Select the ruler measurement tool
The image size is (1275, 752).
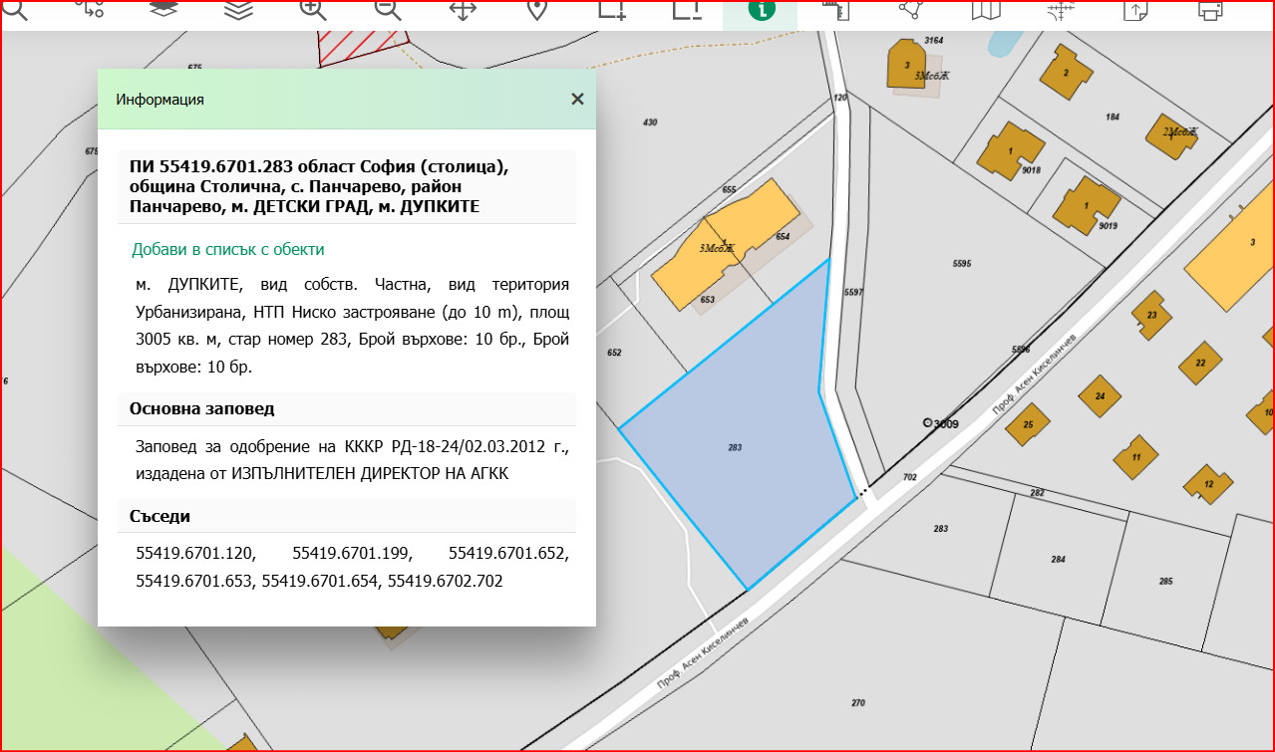834,10
